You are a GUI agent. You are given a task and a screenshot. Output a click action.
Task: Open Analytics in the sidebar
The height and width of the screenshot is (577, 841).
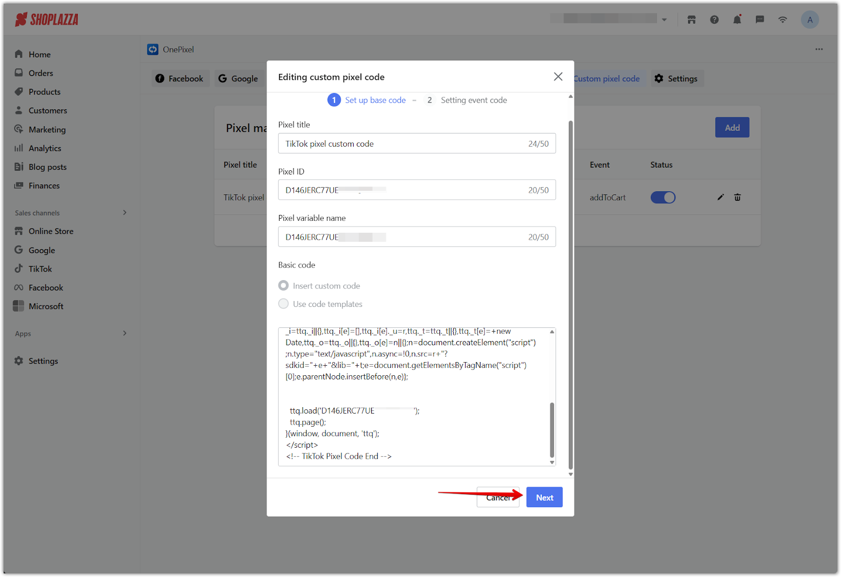coord(45,149)
